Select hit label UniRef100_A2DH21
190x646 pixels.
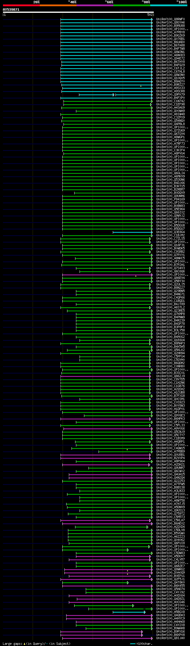tap(170, 465)
